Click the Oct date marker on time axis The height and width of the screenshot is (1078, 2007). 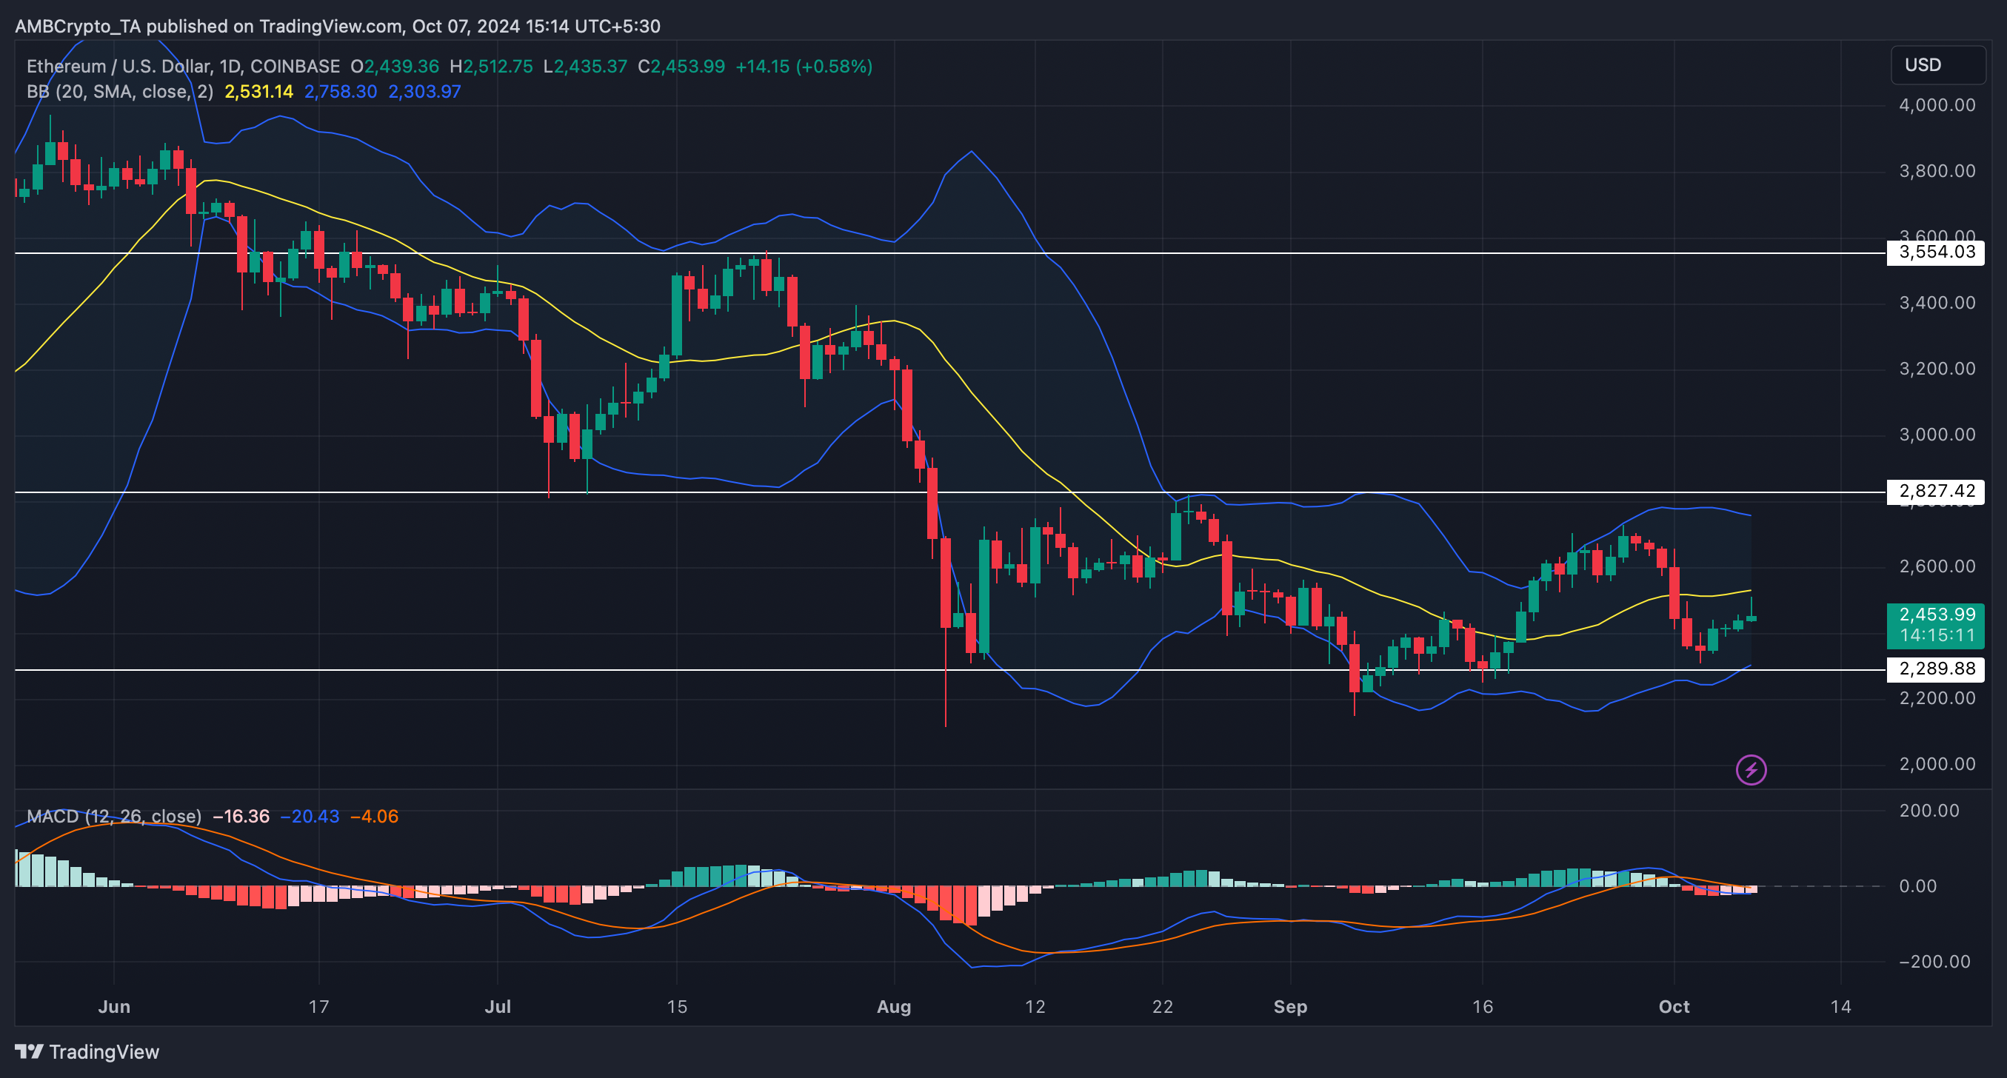(1674, 1006)
